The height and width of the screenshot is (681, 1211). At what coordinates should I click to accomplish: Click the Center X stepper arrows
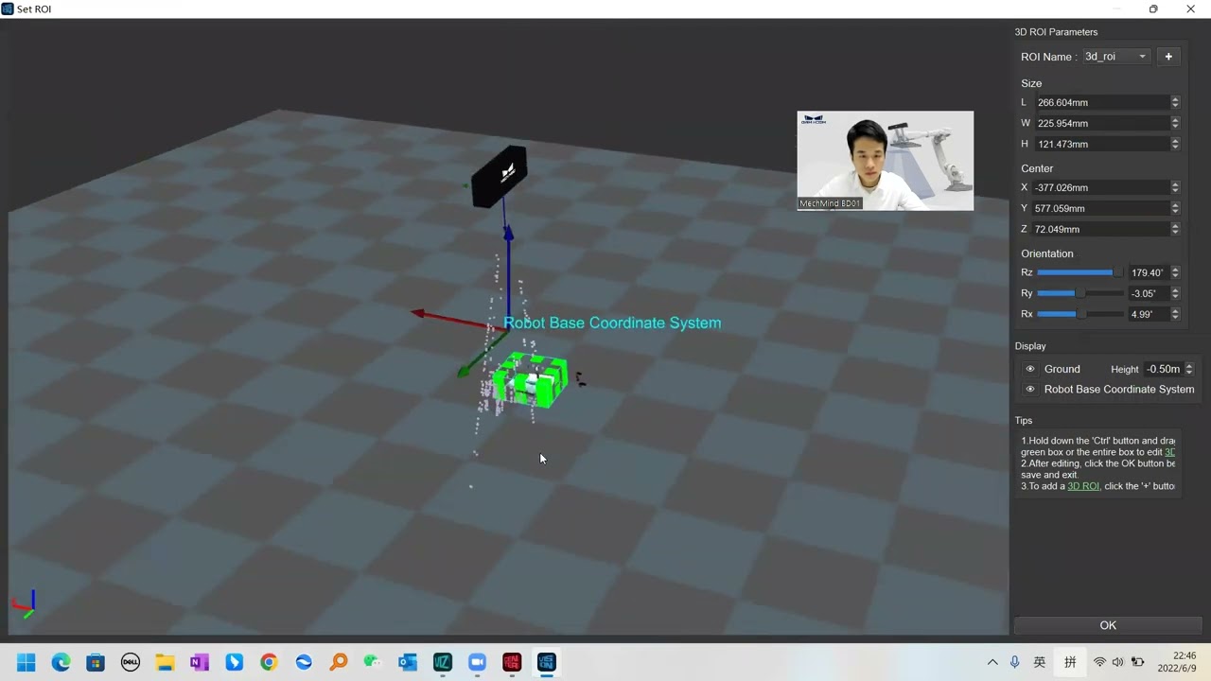coord(1175,187)
